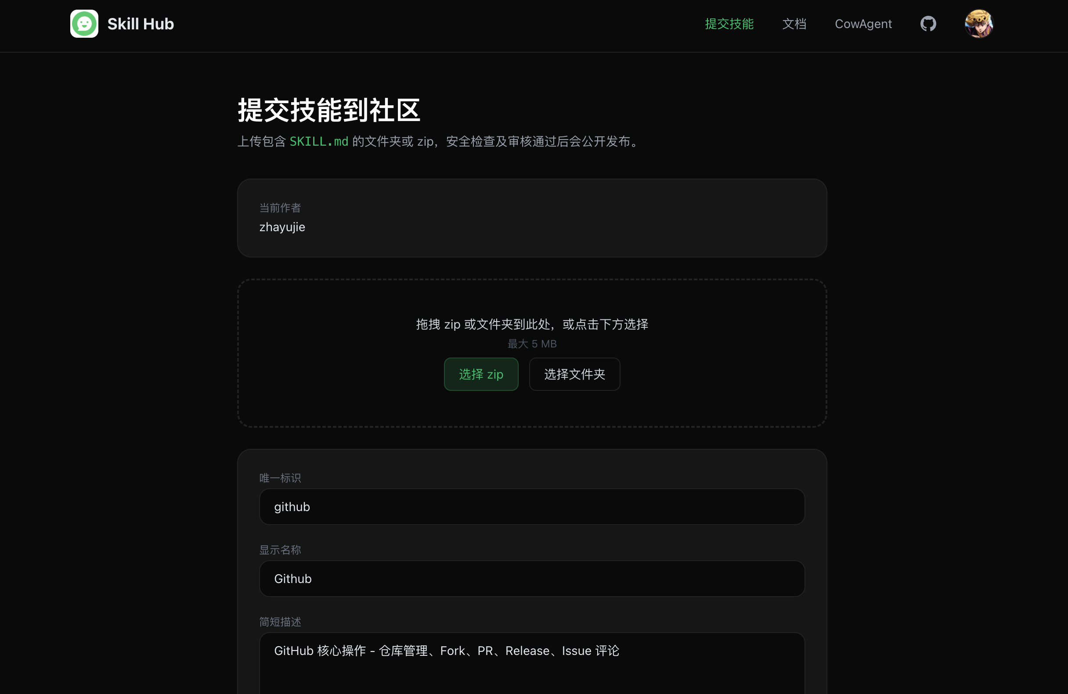The image size is (1068, 694).
Task: Open the CowAgent link
Action: (863, 24)
